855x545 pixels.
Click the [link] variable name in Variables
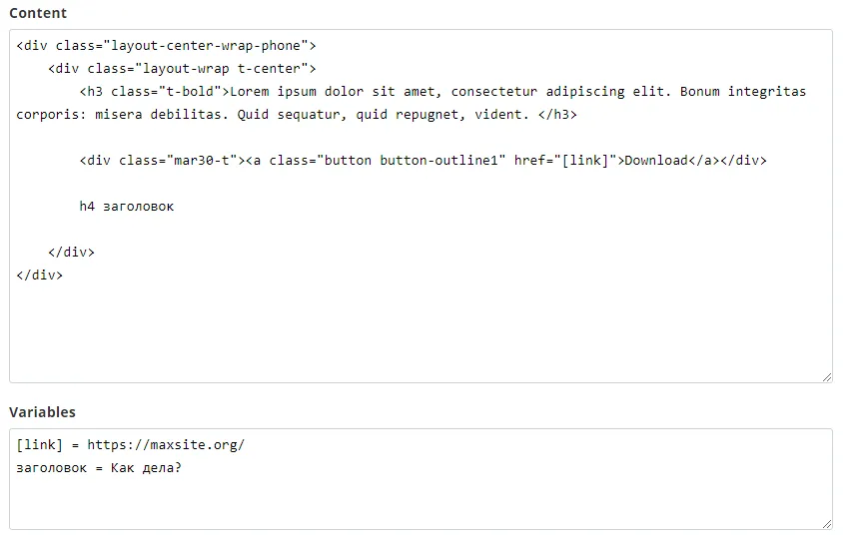(40, 445)
